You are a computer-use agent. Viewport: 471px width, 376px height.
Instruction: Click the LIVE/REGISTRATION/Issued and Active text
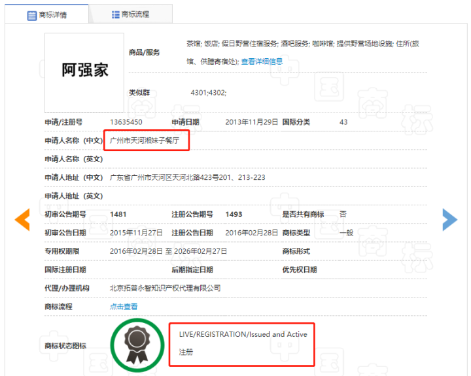pyautogui.click(x=243, y=334)
